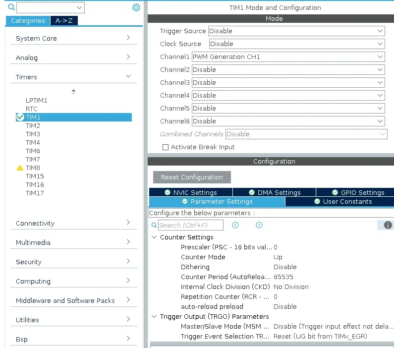
Task: Select TIM4 in the timers list
Action: coord(33,142)
